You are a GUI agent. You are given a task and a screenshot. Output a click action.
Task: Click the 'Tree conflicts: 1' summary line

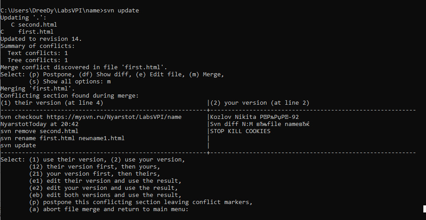[37, 60]
